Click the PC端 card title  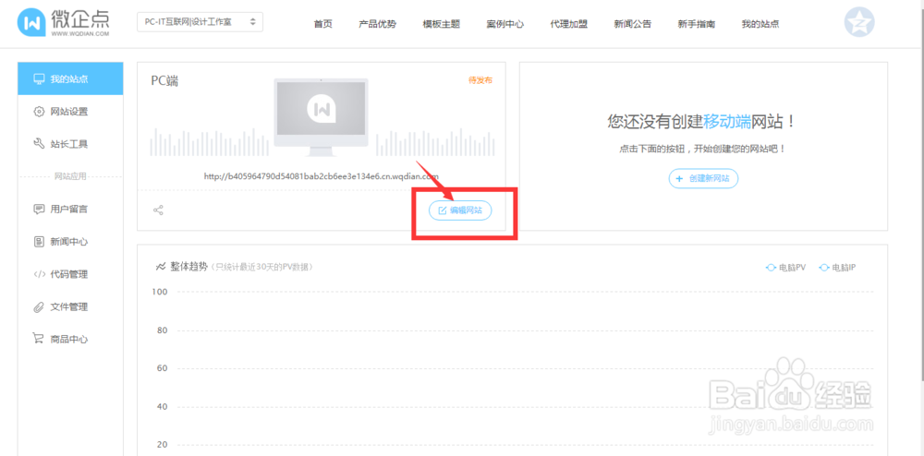click(165, 80)
